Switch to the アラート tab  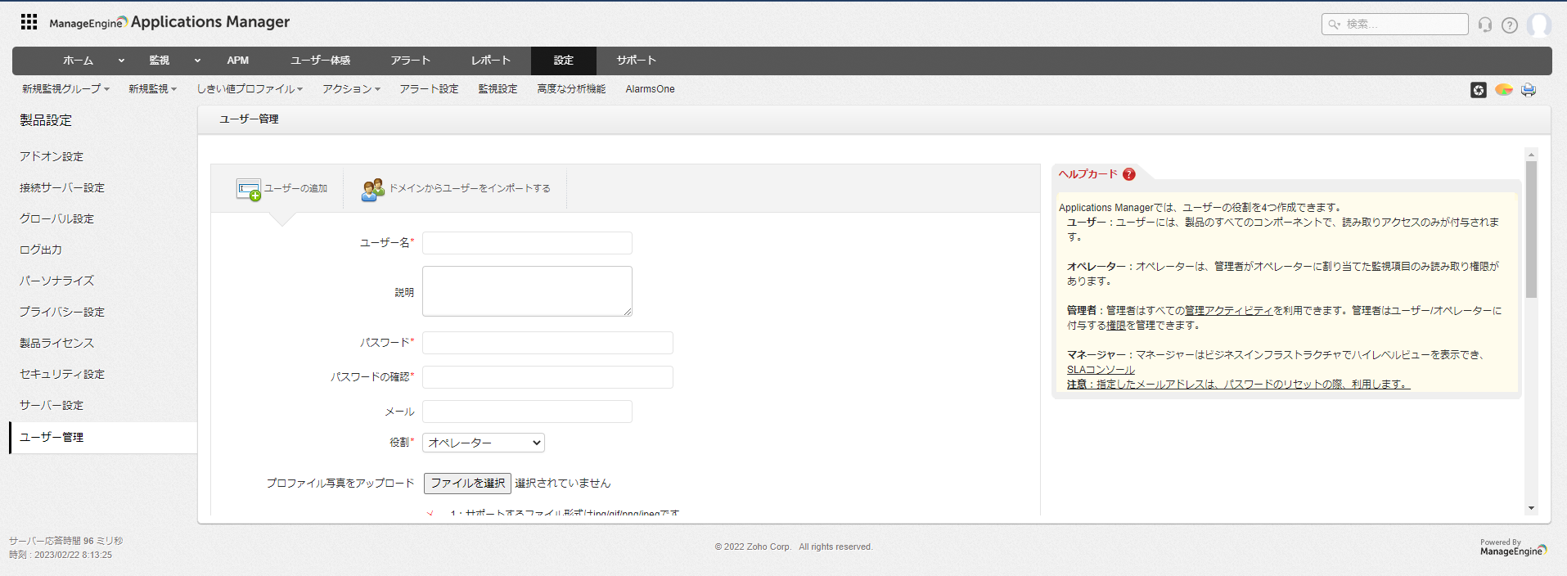tap(410, 61)
